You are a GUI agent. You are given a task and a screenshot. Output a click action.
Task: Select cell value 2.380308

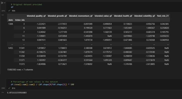coord(88,48)
